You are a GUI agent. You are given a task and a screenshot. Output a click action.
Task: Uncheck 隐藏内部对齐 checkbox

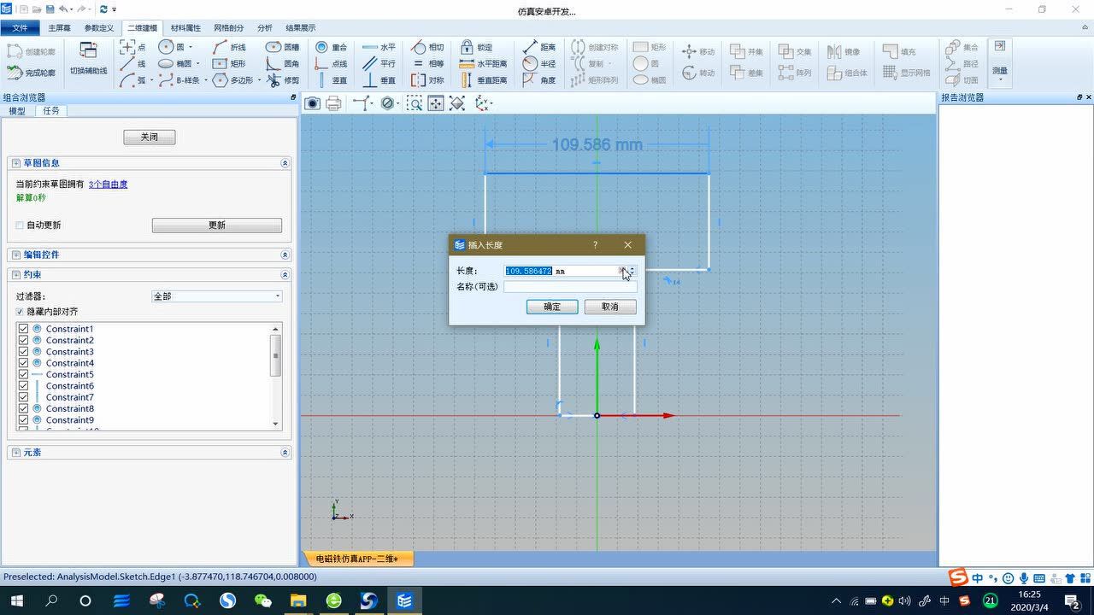20,312
